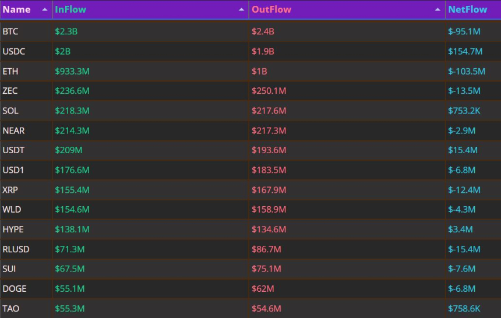The width and height of the screenshot is (501, 318).
Task: Select the Name column header
Action: coord(17,9)
